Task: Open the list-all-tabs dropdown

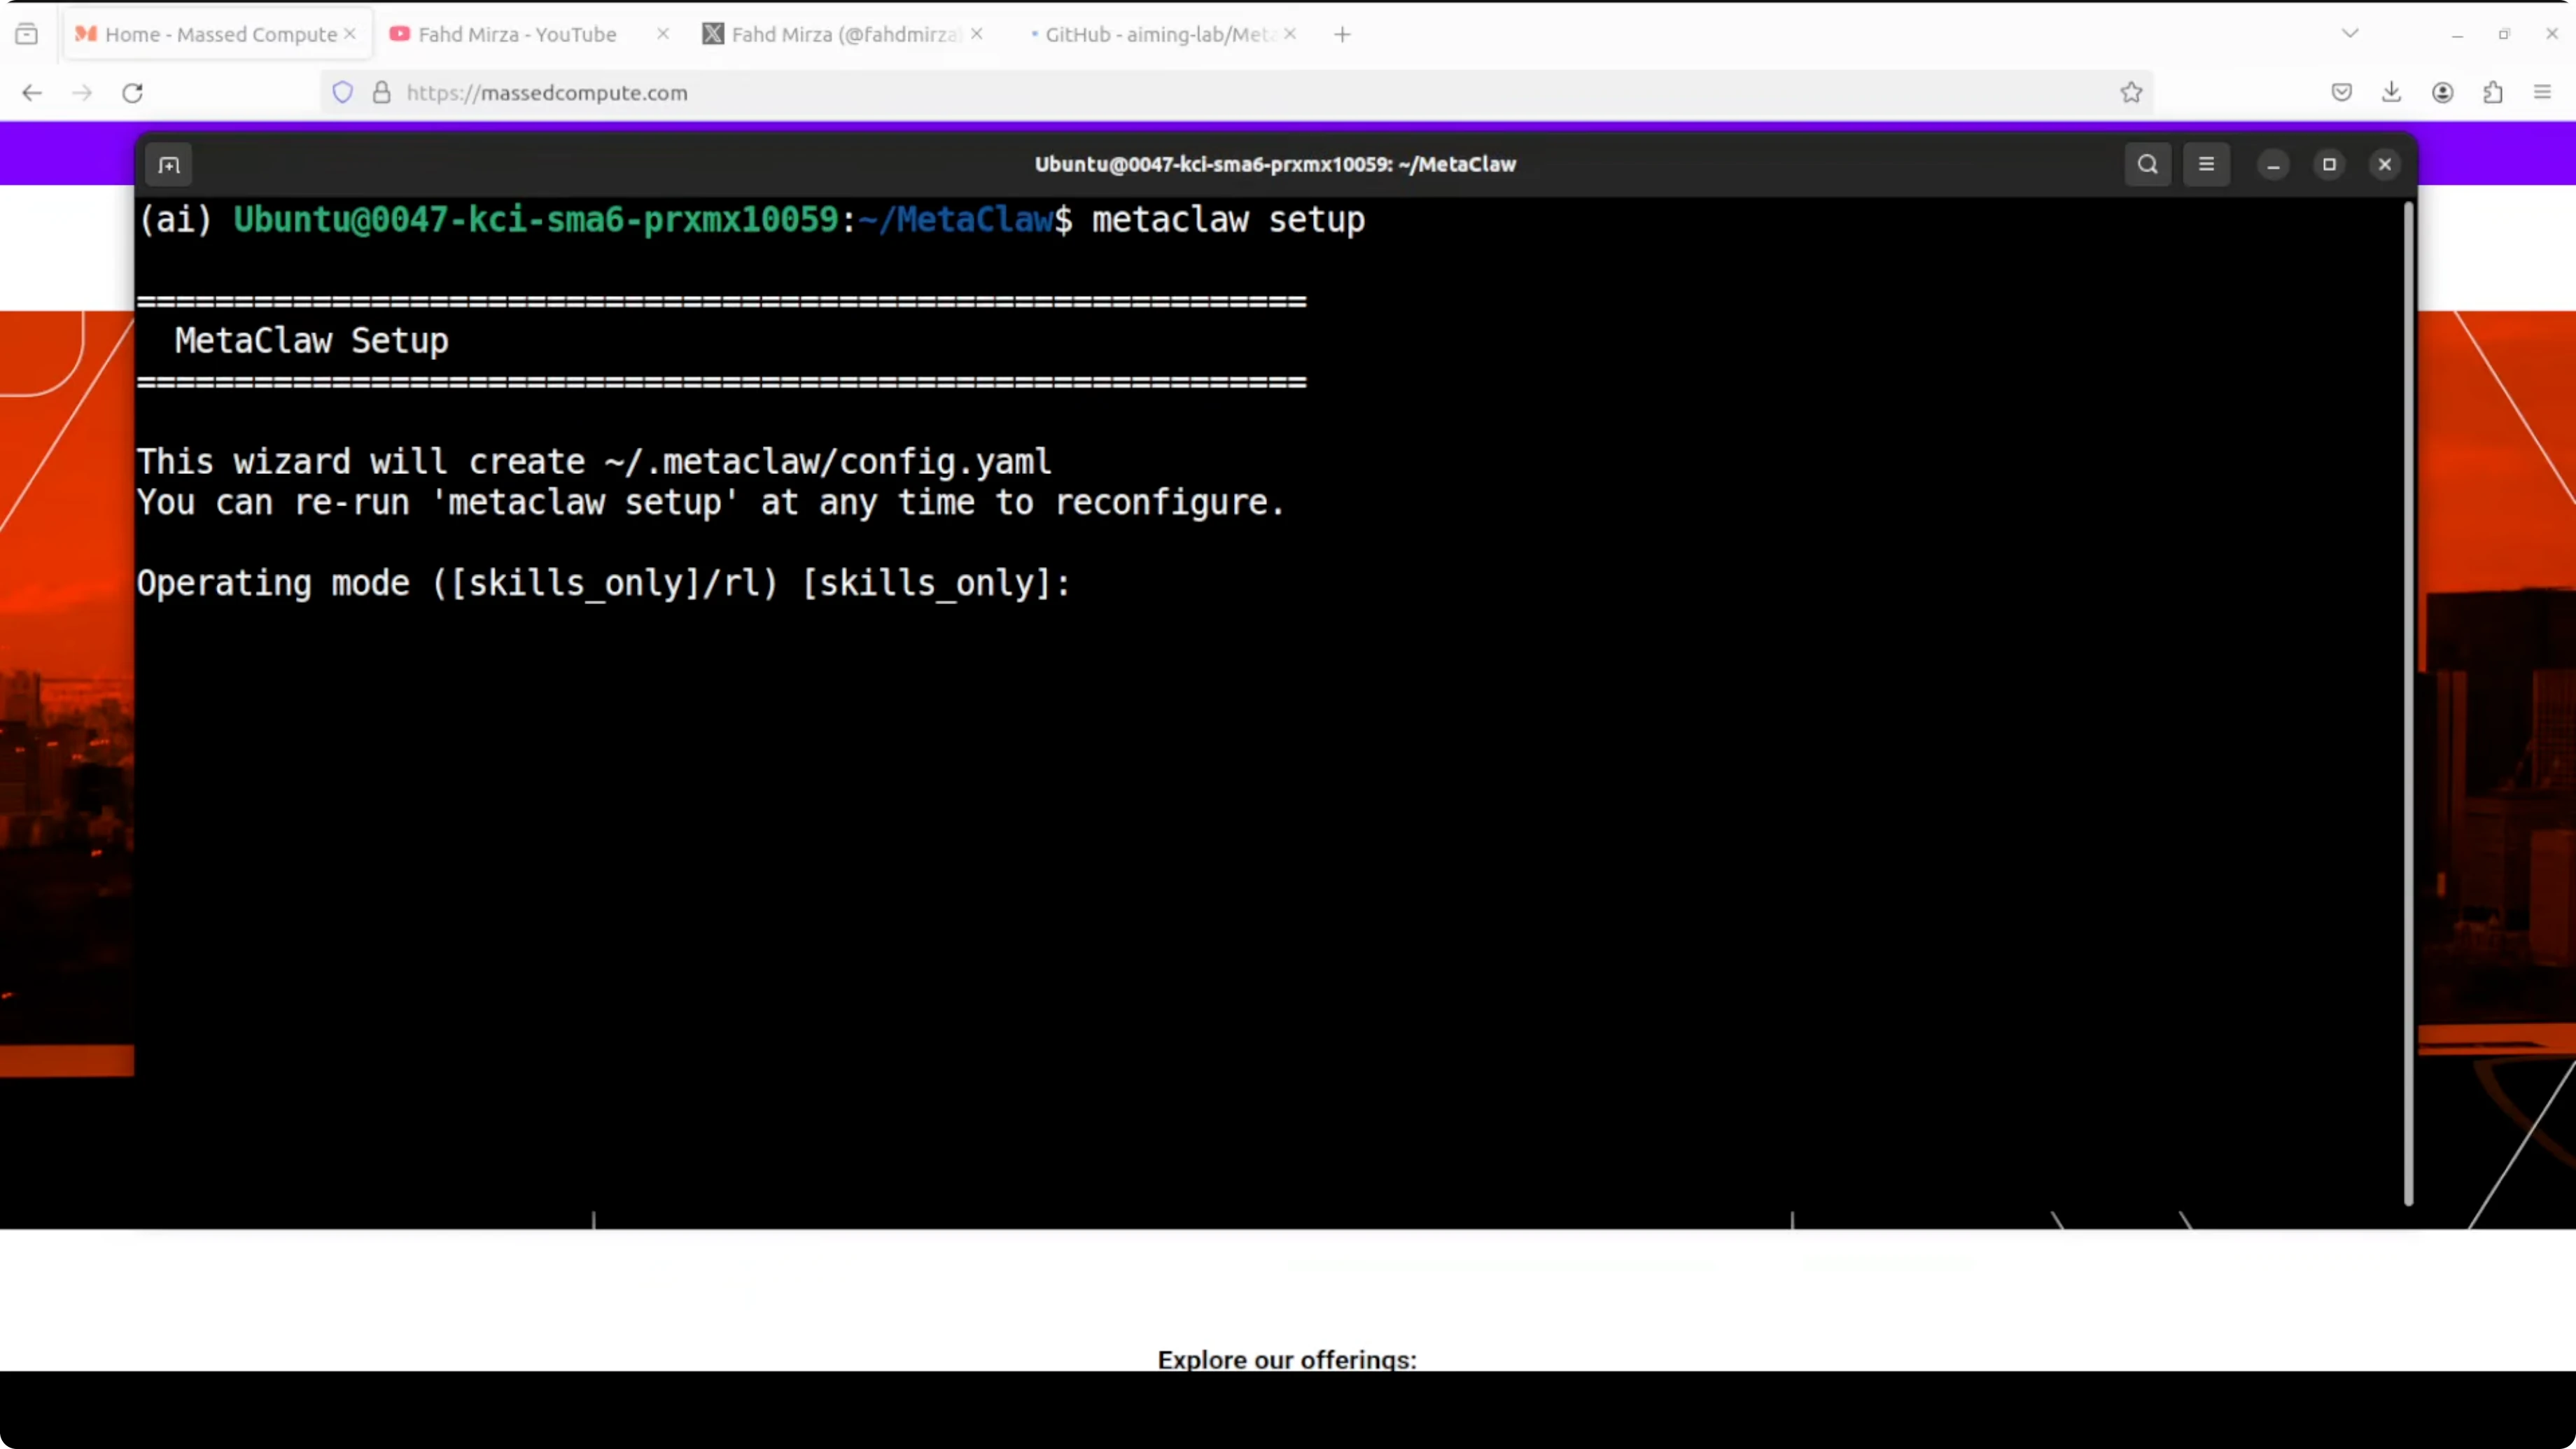Action: point(2350,33)
